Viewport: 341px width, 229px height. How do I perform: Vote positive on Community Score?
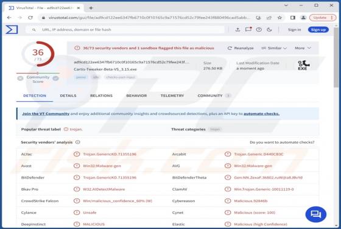click(55, 79)
